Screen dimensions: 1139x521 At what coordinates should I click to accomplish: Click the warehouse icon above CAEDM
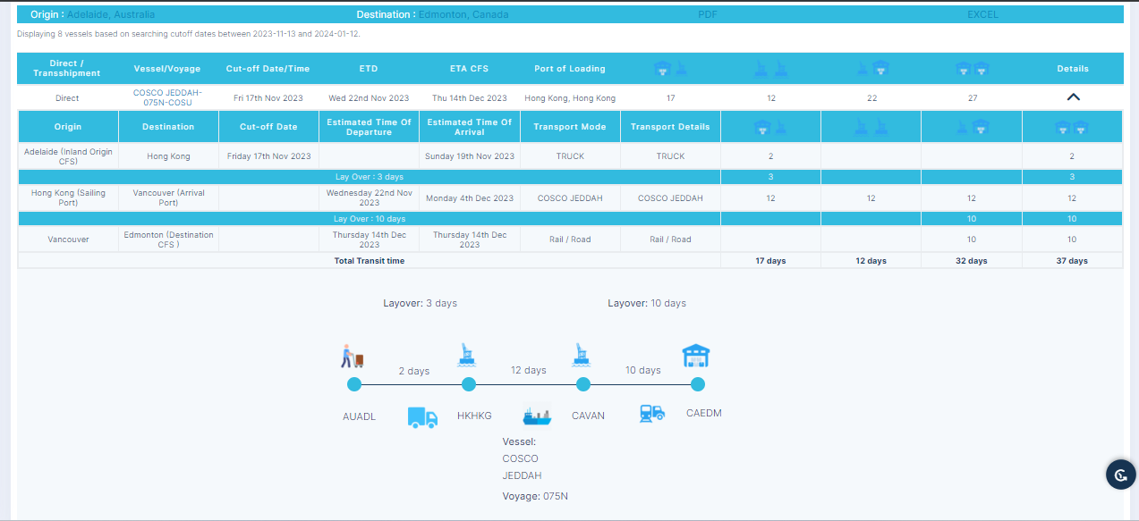[696, 357]
